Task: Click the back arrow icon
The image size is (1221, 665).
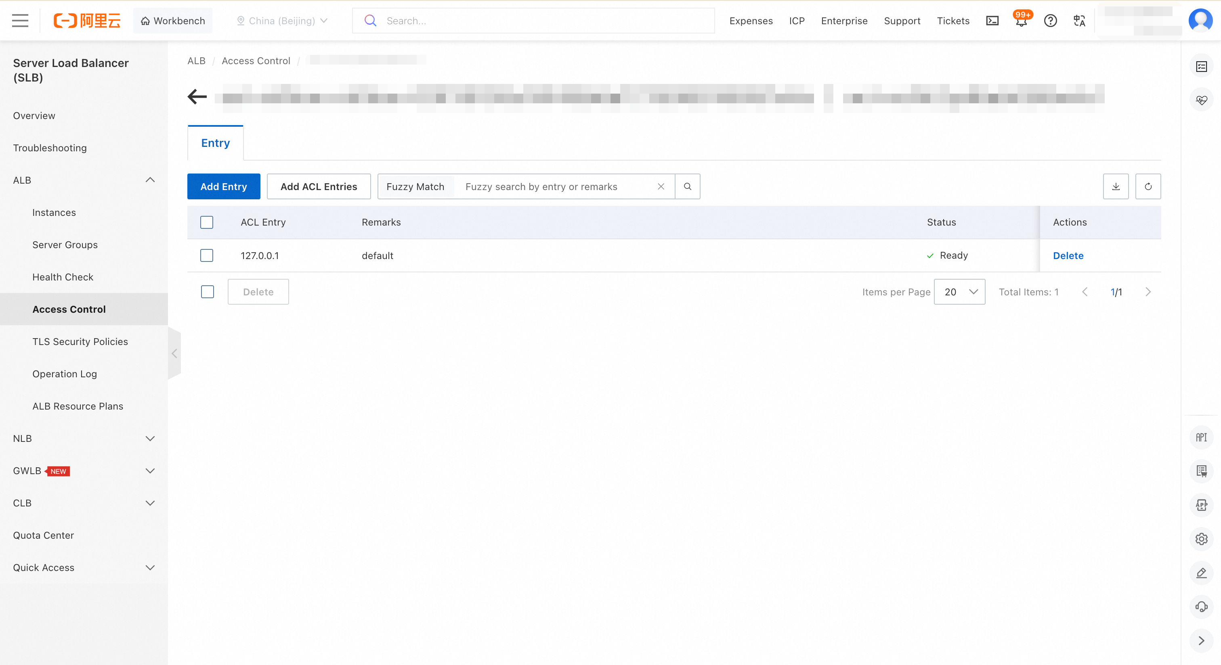Action: coord(197,96)
